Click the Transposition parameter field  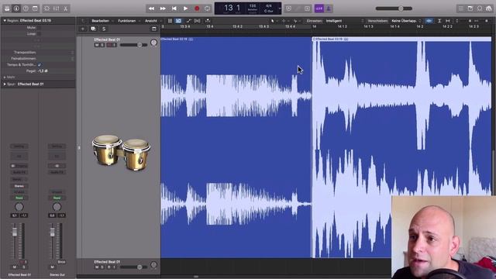coord(56,52)
